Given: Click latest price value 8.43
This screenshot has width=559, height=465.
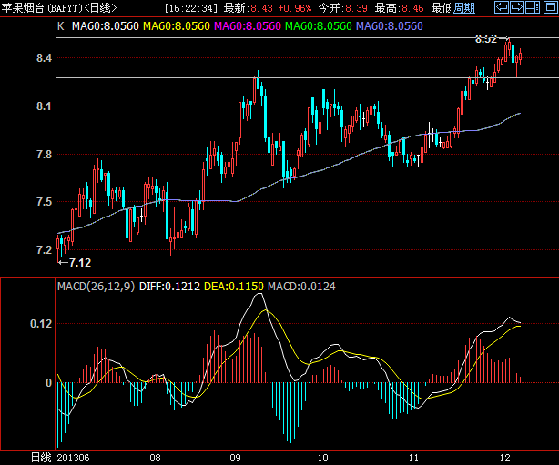Looking at the screenshot, I should click(262, 8).
